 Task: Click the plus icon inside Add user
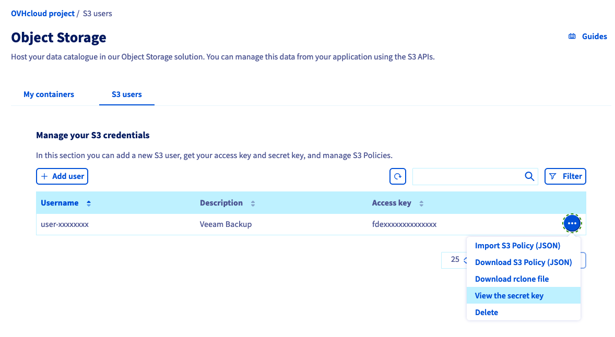[44, 176]
